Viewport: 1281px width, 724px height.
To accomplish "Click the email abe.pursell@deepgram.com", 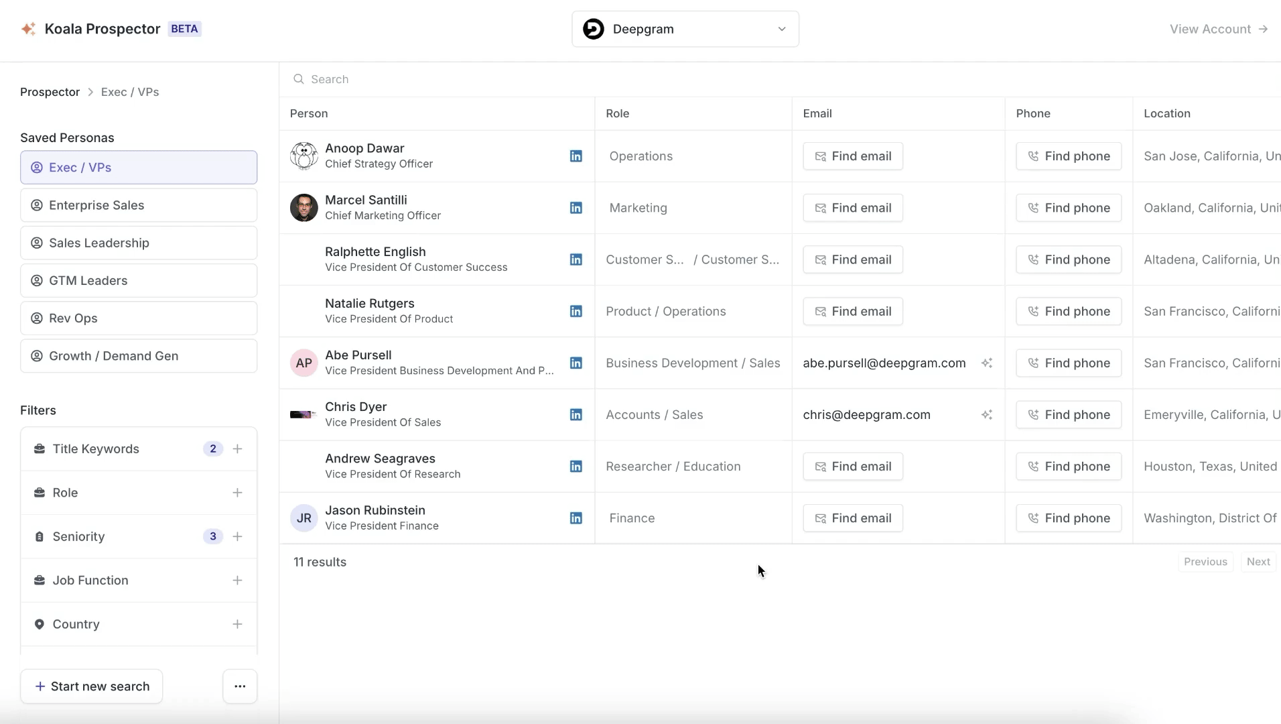I will (x=884, y=363).
